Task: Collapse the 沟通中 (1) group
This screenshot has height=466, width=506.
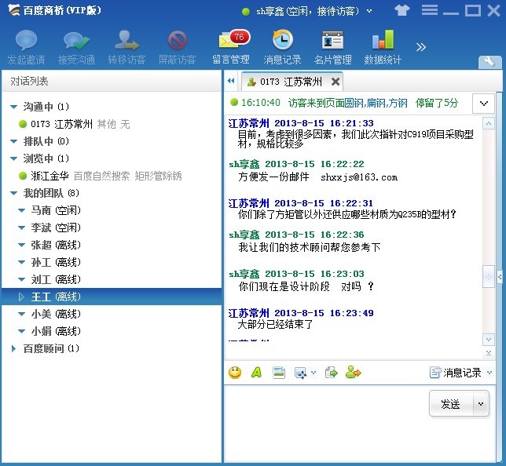Action: tap(13, 107)
